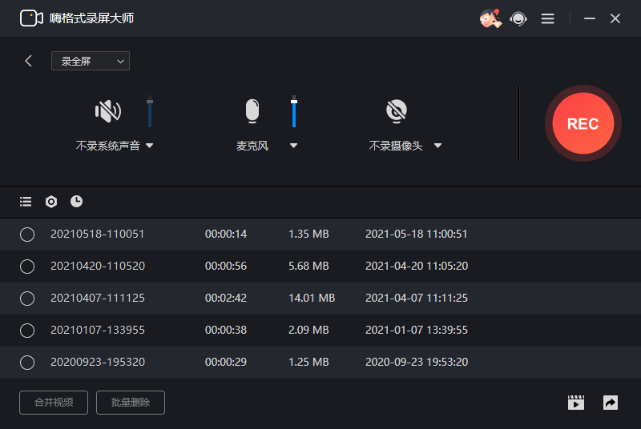The height and width of the screenshot is (429, 641).
Task: Click the microphone volume slider
Action: tap(294, 111)
